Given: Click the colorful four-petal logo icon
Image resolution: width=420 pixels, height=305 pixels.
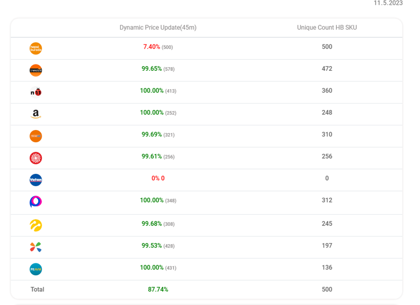Looking at the screenshot, I should tap(35, 247).
